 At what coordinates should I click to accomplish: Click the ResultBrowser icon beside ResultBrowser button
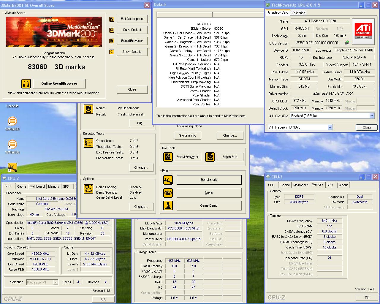tap(112, 41)
